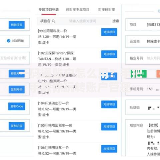
Task: Select the [1054] 嘀嗒出租车 entry text
Action: coord(57,131)
